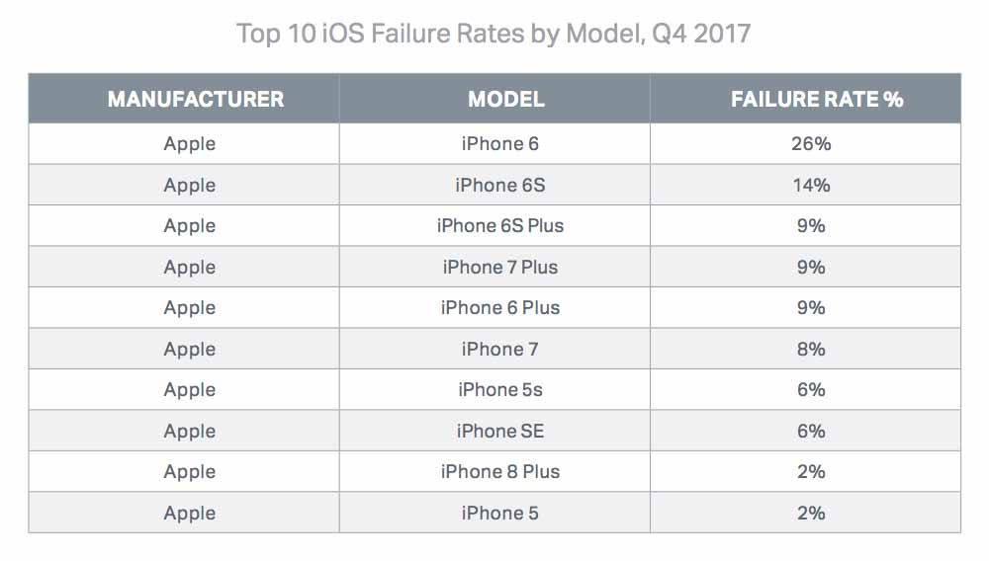Click the 2% value for iPhone 8 Plus
This screenshot has width=989, height=561.
tap(811, 471)
